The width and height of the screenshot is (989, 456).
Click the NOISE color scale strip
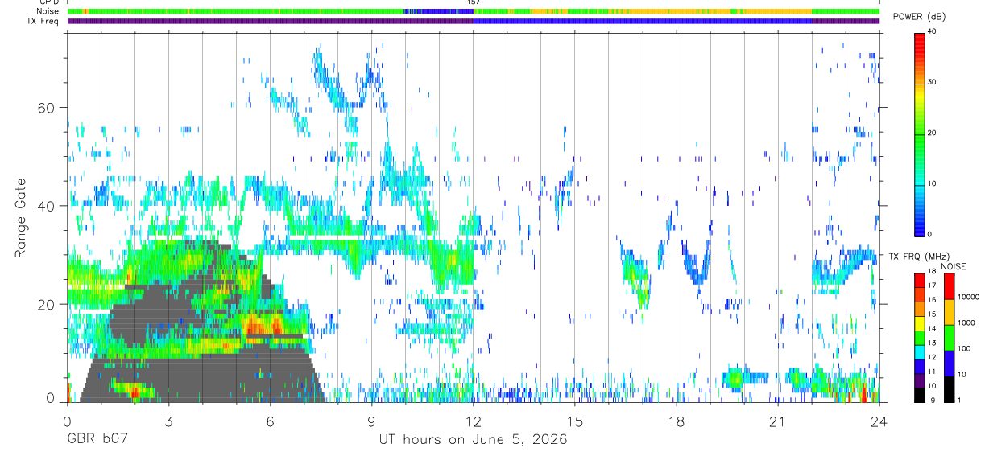click(x=948, y=338)
